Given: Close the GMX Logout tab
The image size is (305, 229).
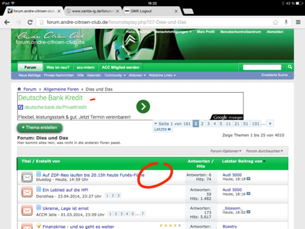Looking at the screenshot, I should click(x=176, y=11).
